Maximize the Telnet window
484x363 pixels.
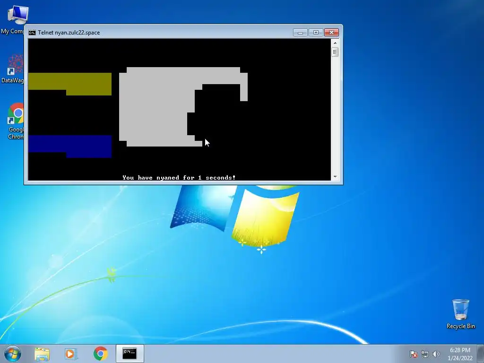(x=316, y=33)
